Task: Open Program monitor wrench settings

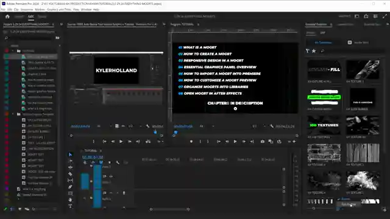Action: pyautogui.click(x=272, y=126)
